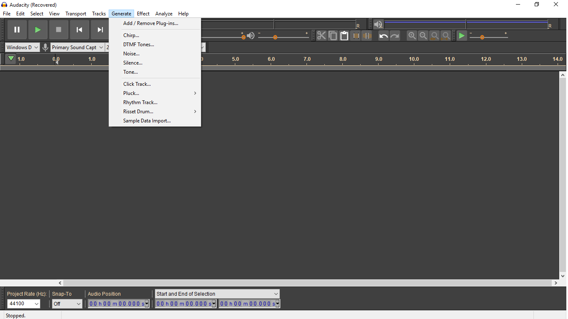The image size is (568, 319).
Task: Open the host dropdown showing Windows D
Action: point(22,47)
